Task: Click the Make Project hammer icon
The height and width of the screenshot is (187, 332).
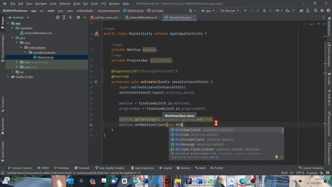Action: 190,10
